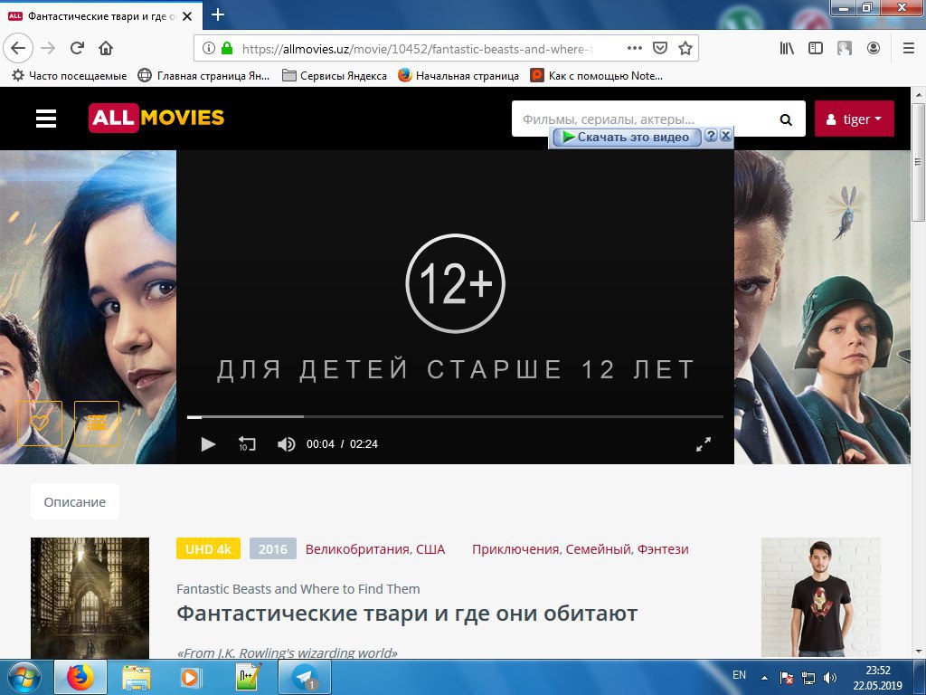The image size is (926, 695).
Task: Open a new browser tab
Action: click(x=218, y=14)
